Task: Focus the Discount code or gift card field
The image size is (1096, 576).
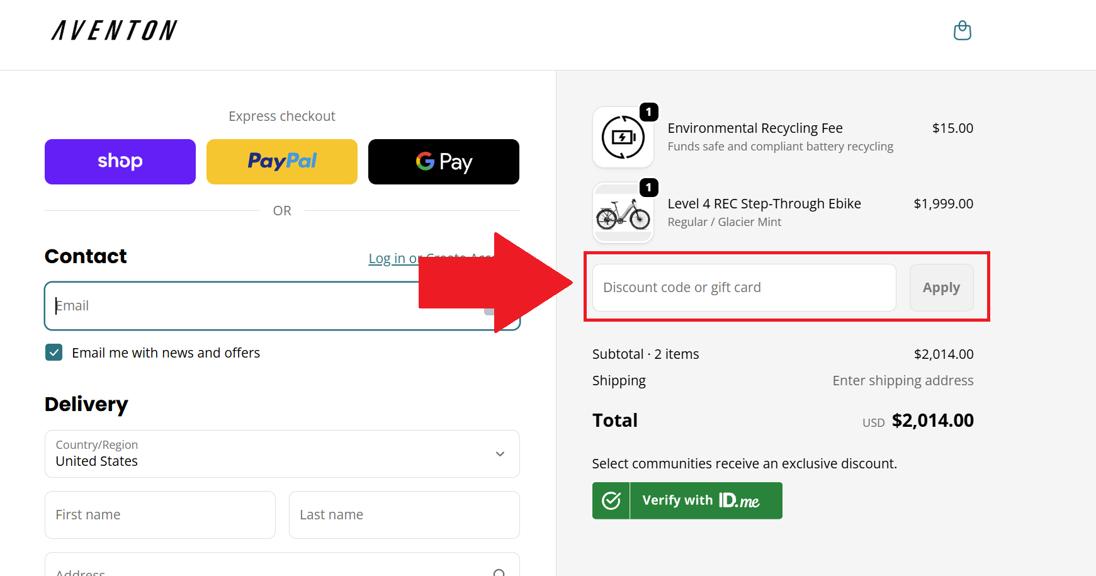Action: click(x=744, y=288)
